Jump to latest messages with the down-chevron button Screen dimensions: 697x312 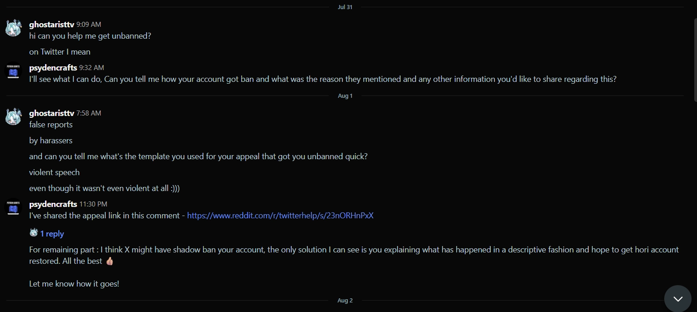677,299
